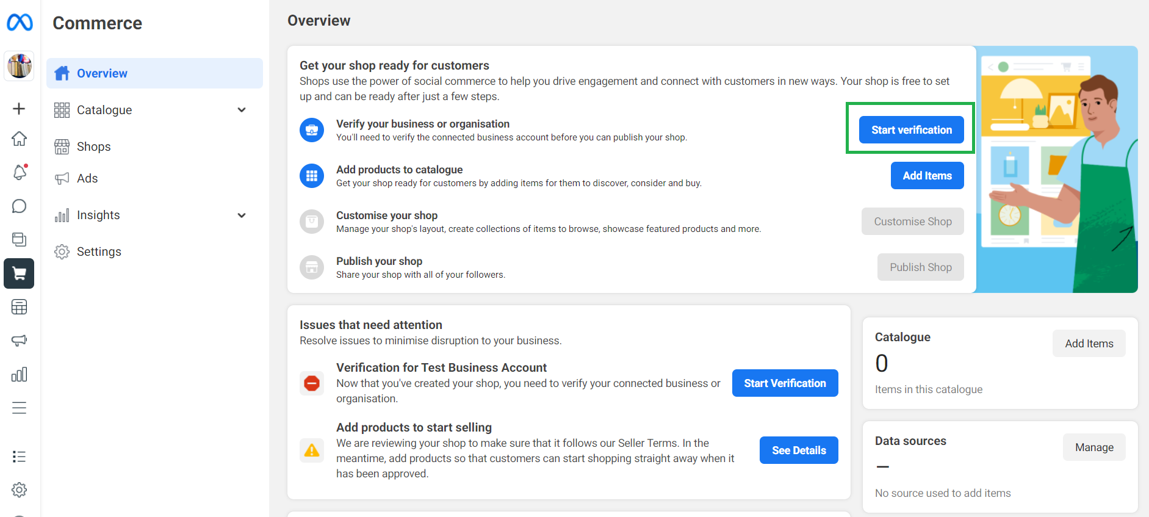Open the inbox speech bubble icon
This screenshot has height=517, width=1149.
(20, 206)
